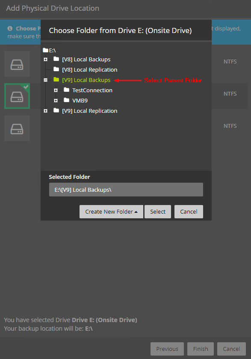Select the third drive icon tile
Viewport: 251px width, 359px height.
tap(17, 128)
